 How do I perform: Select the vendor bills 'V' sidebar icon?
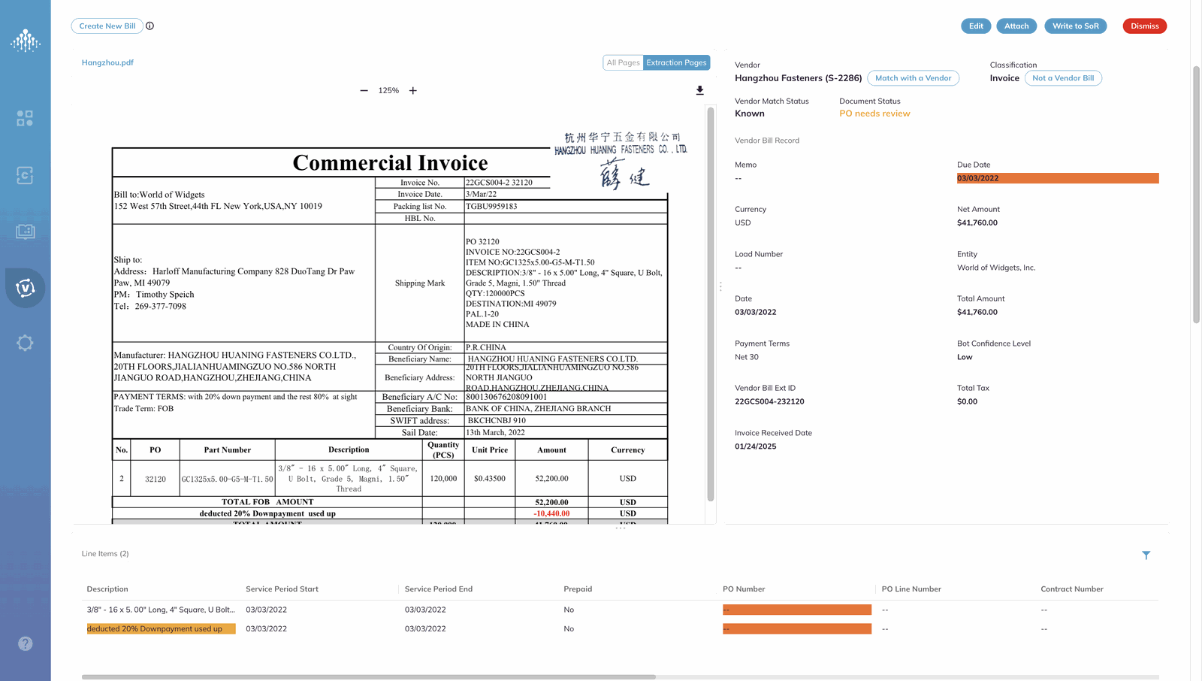click(x=25, y=287)
